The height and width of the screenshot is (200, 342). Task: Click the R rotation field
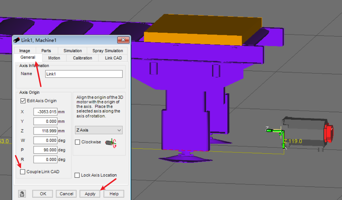pos(45,160)
